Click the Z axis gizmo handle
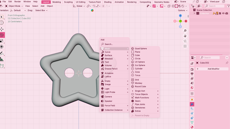 coord(180,16)
